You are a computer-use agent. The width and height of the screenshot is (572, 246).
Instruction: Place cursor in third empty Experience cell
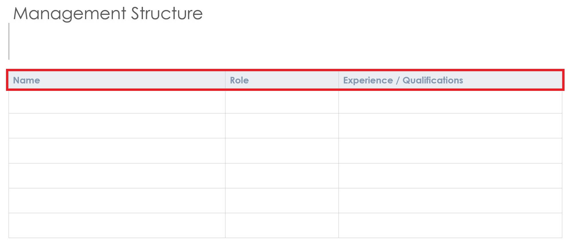tap(450, 151)
